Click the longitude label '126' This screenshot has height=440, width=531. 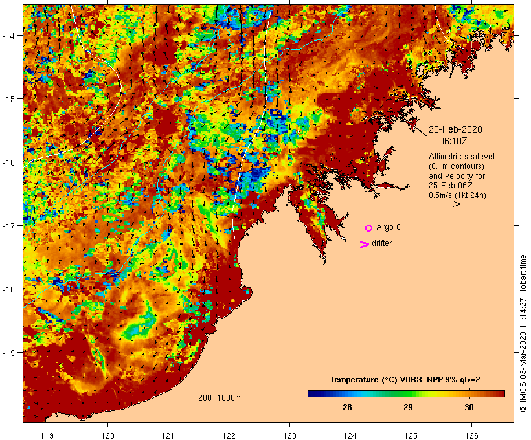tap(471, 435)
